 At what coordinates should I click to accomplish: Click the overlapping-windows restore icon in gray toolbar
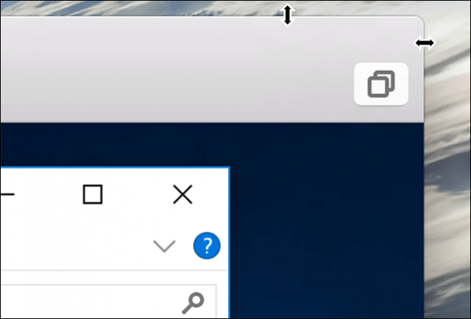click(381, 84)
